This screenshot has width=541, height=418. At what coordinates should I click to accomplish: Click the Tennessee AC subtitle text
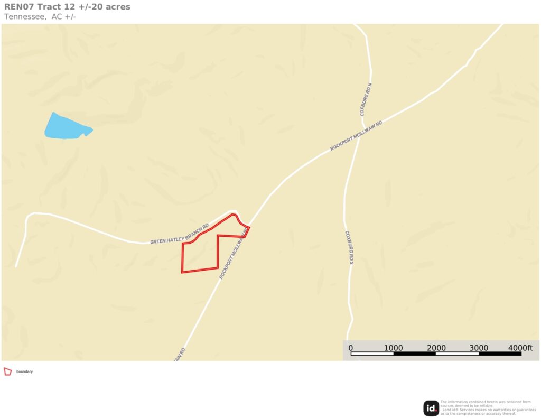click(x=40, y=16)
